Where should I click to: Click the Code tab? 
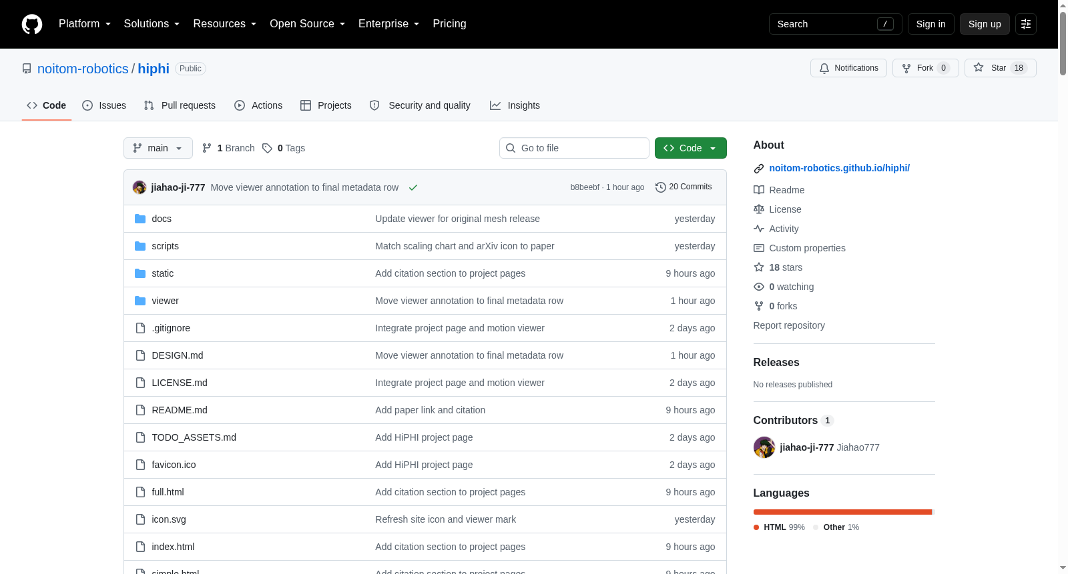[x=47, y=105]
